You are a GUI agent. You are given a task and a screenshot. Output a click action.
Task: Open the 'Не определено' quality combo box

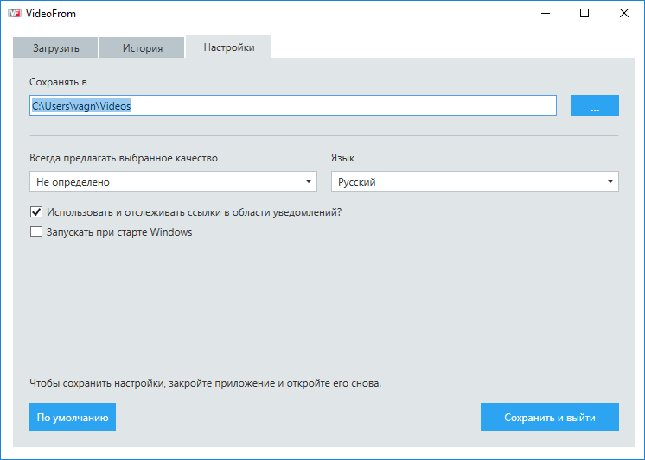coord(164,182)
